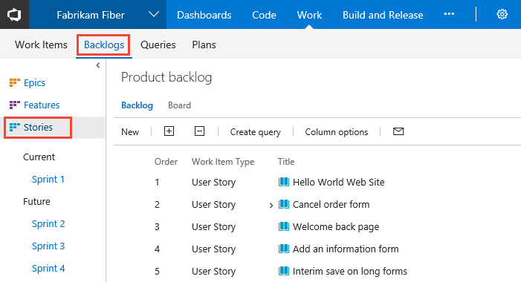Open the Code hub

(x=264, y=15)
